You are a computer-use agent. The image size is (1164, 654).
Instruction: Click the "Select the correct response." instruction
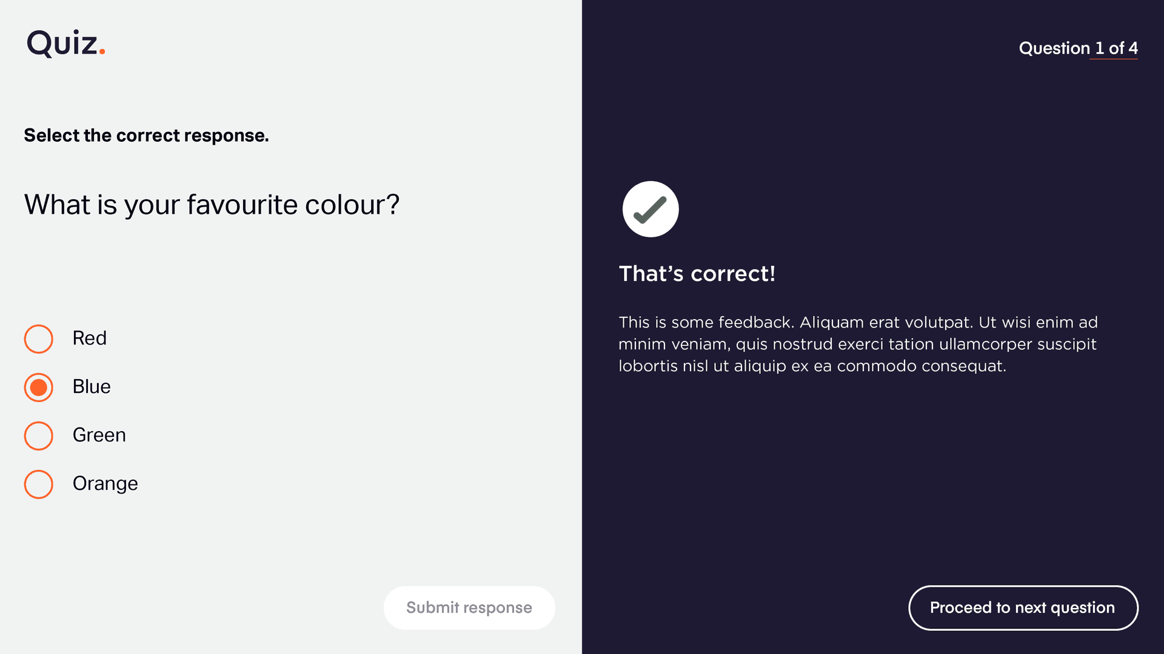(146, 136)
